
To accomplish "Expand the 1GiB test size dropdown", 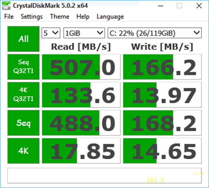I will [x=84, y=33].
